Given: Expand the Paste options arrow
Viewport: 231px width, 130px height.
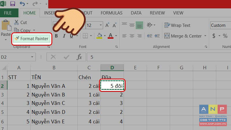Looking at the screenshot, I should point(6,40).
